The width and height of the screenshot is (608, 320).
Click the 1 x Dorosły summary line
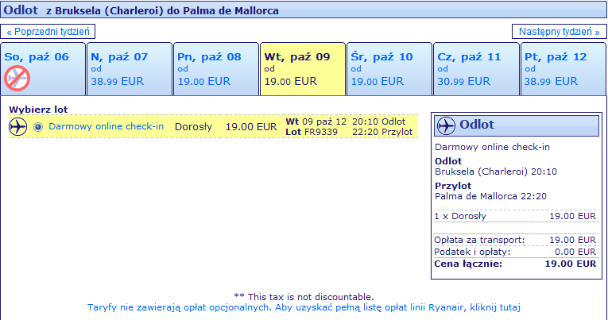point(515,216)
